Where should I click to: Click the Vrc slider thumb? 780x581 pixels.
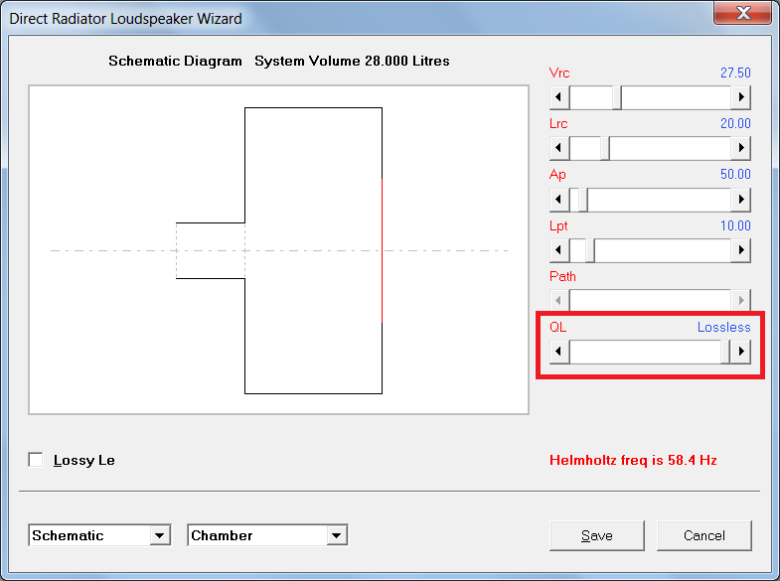tap(617, 97)
